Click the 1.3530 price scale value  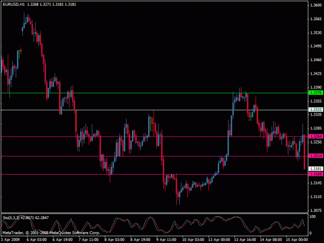[x=316, y=33]
